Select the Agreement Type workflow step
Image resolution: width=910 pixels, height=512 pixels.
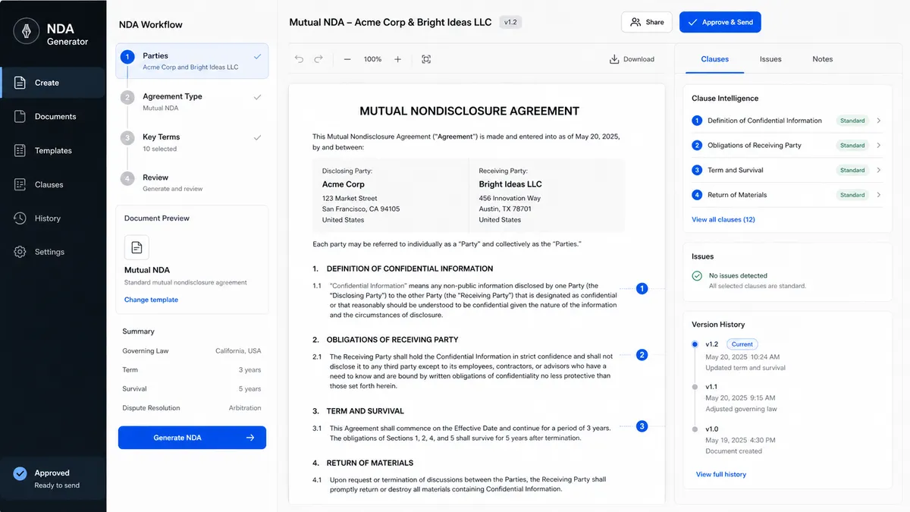click(192, 102)
